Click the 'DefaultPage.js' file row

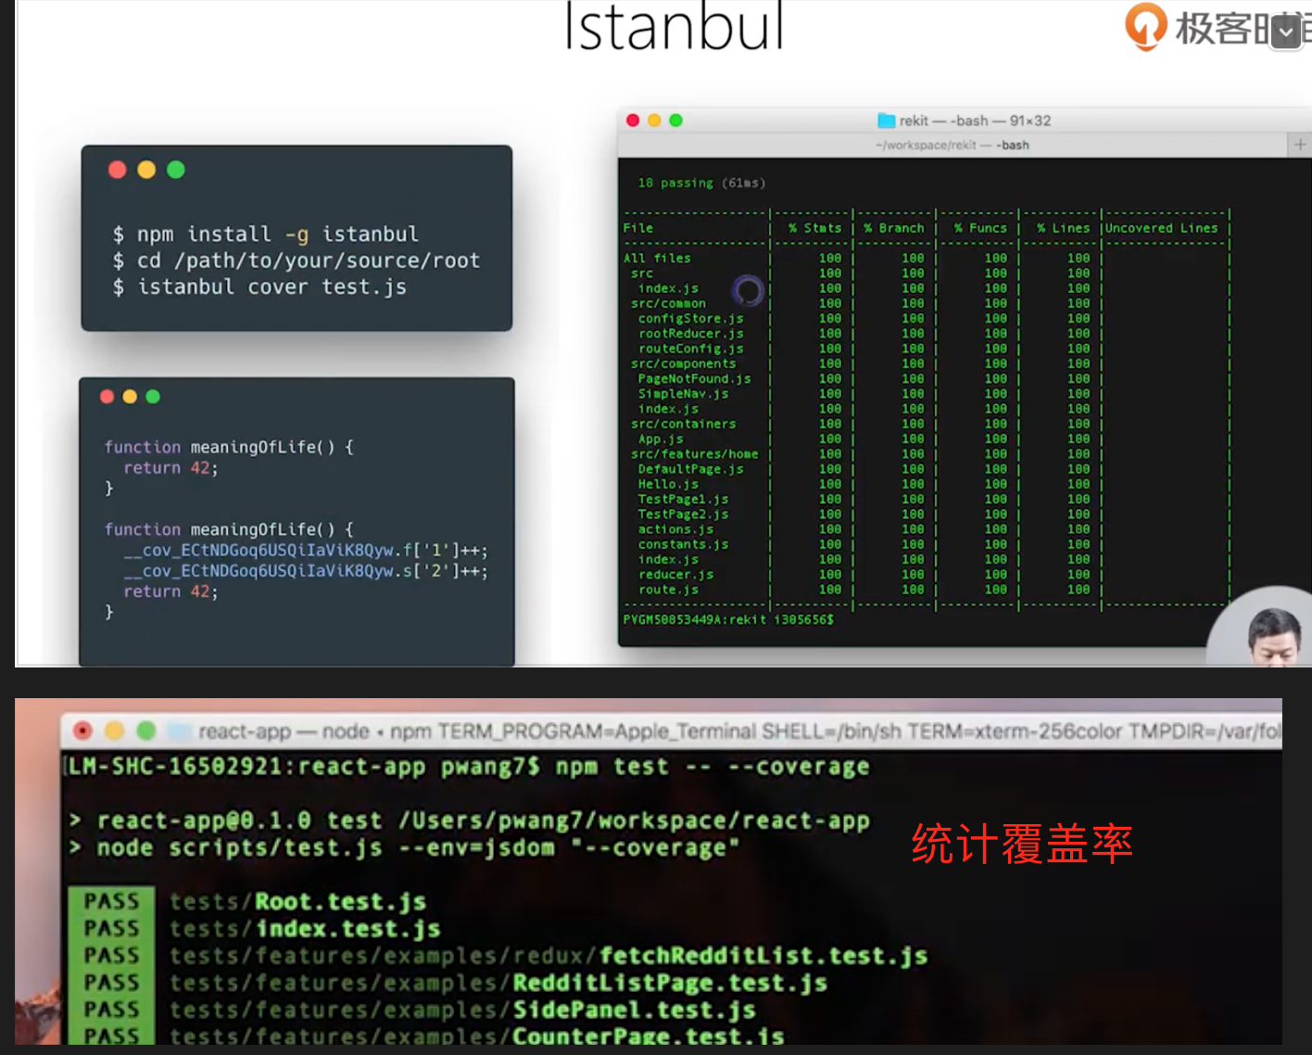pos(691,469)
